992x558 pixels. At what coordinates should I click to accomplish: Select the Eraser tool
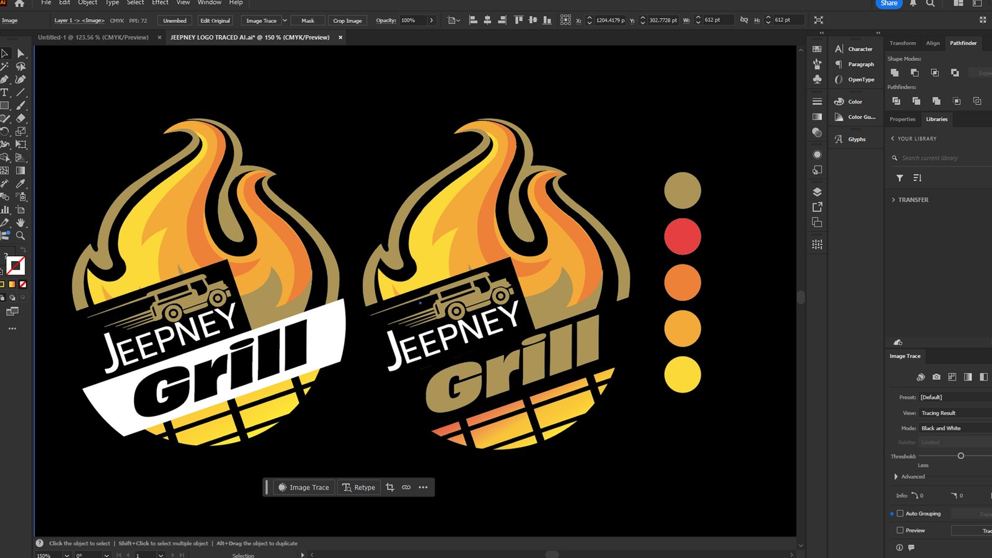[x=20, y=118]
